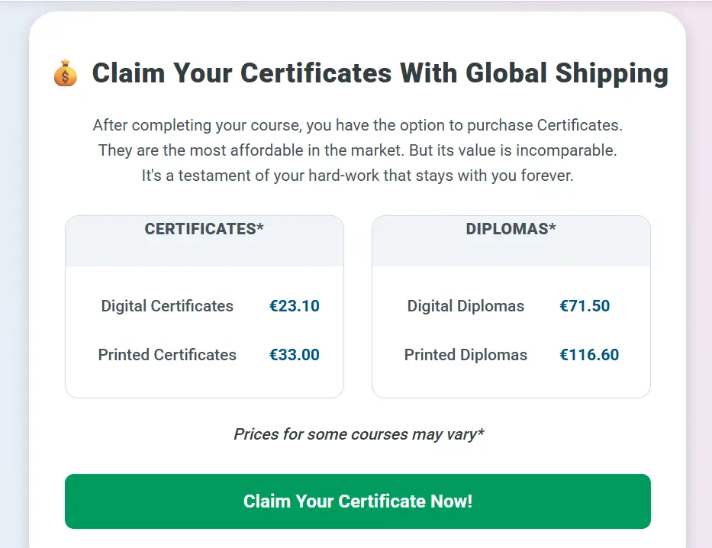This screenshot has width=712, height=548.
Task: Click the €33.00 price
Action: [x=294, y=355]
